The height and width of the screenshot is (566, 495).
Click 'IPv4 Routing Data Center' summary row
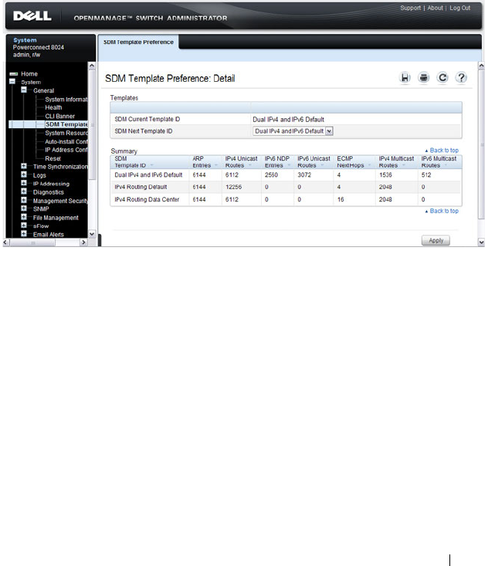[x=286, y=199]
